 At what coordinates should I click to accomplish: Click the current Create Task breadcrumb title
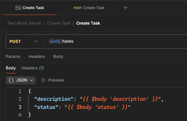point(88,23)
